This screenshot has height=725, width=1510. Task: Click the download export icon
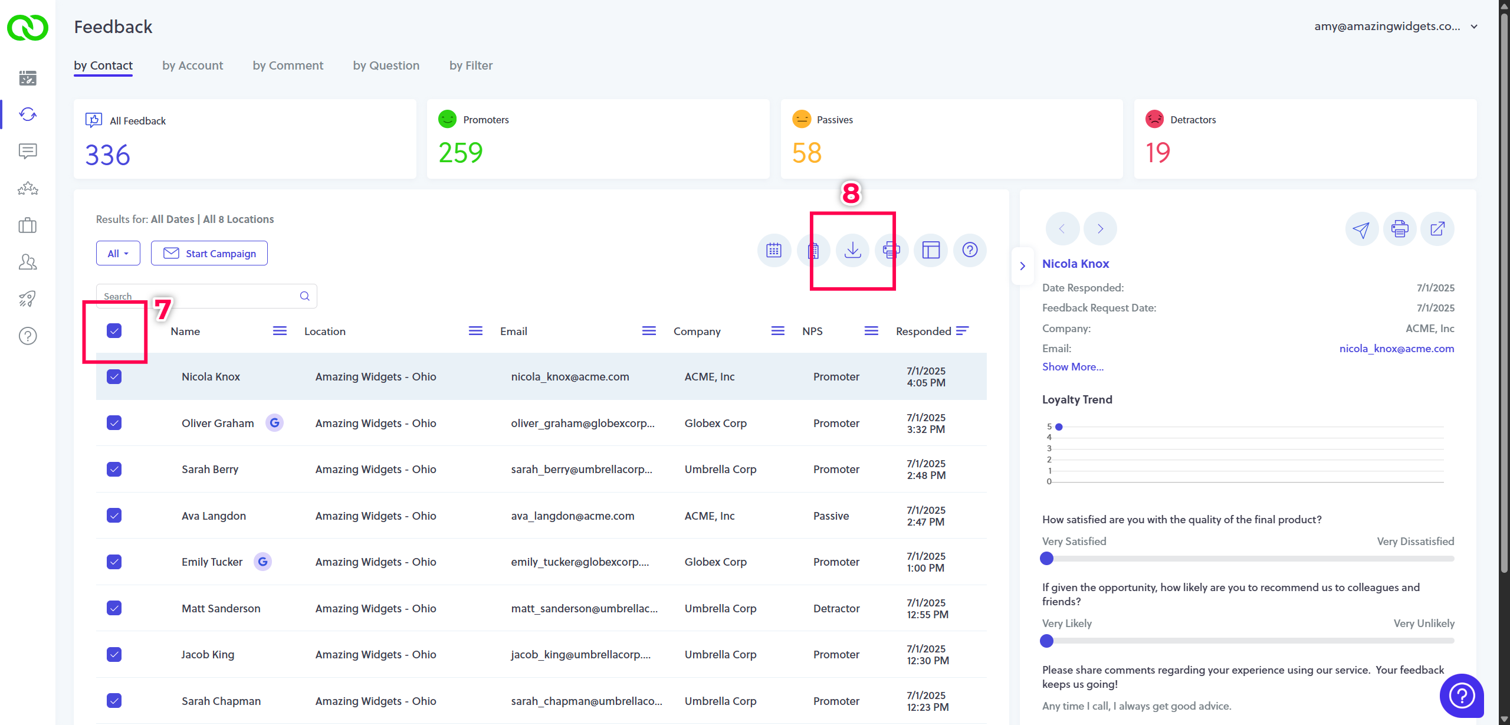pos(852,250)
